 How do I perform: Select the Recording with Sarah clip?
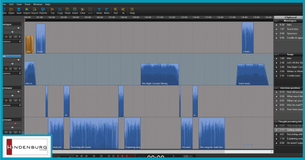[x=94, y=133]
